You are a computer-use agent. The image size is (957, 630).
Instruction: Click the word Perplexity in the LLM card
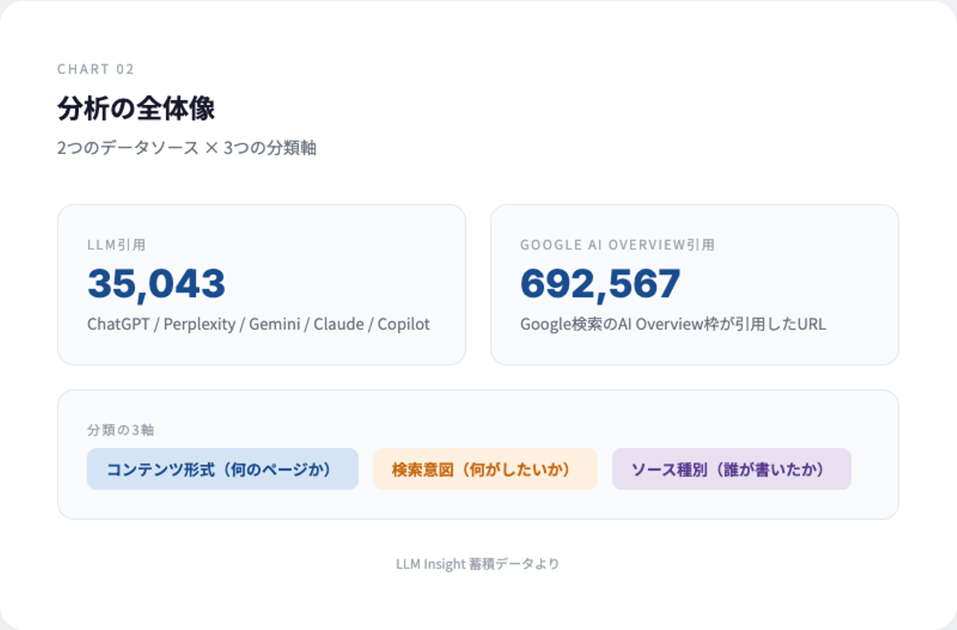tap(199, 324)
